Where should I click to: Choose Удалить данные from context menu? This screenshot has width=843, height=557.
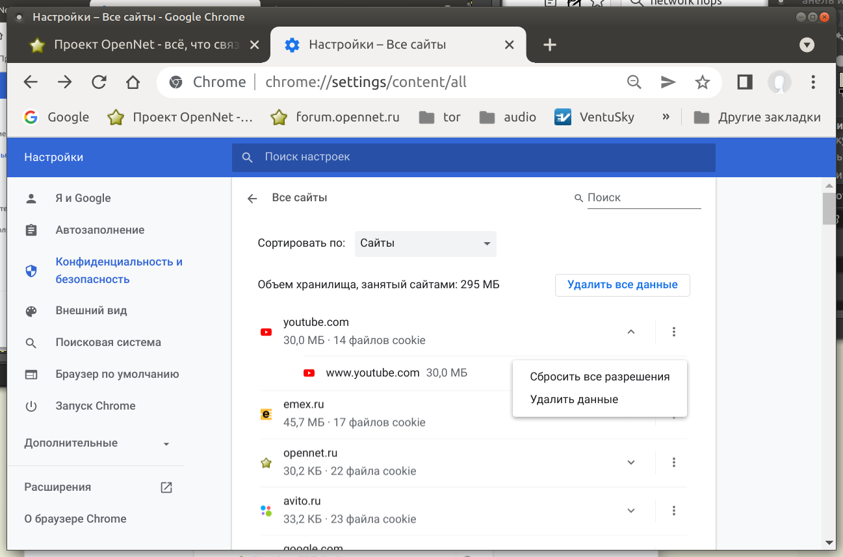point(574,399)
